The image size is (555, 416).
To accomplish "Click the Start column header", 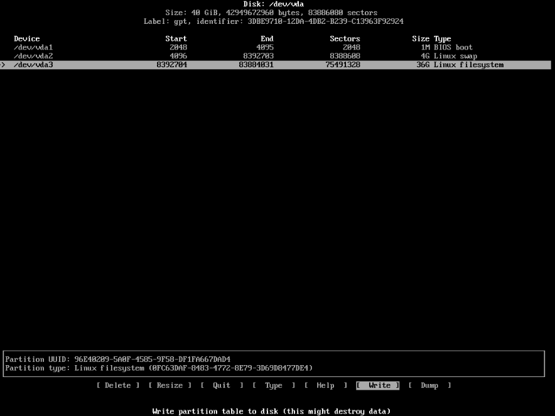I will click(x=176, y=38).
